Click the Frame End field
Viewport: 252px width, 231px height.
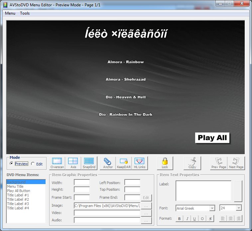pos(132,197)
